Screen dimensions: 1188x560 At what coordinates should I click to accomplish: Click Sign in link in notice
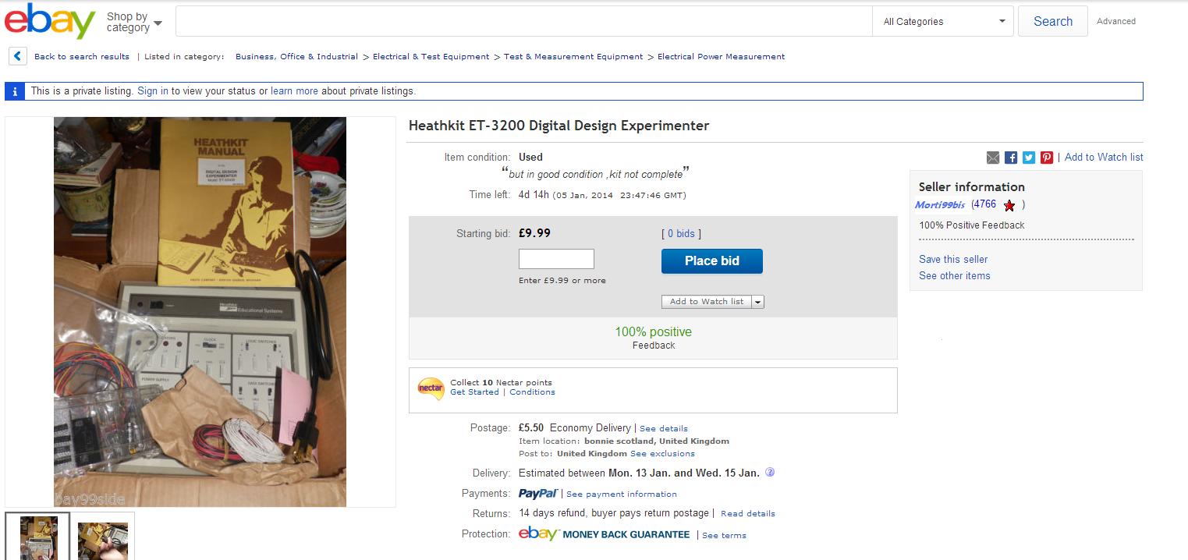(x=153, y=91)
